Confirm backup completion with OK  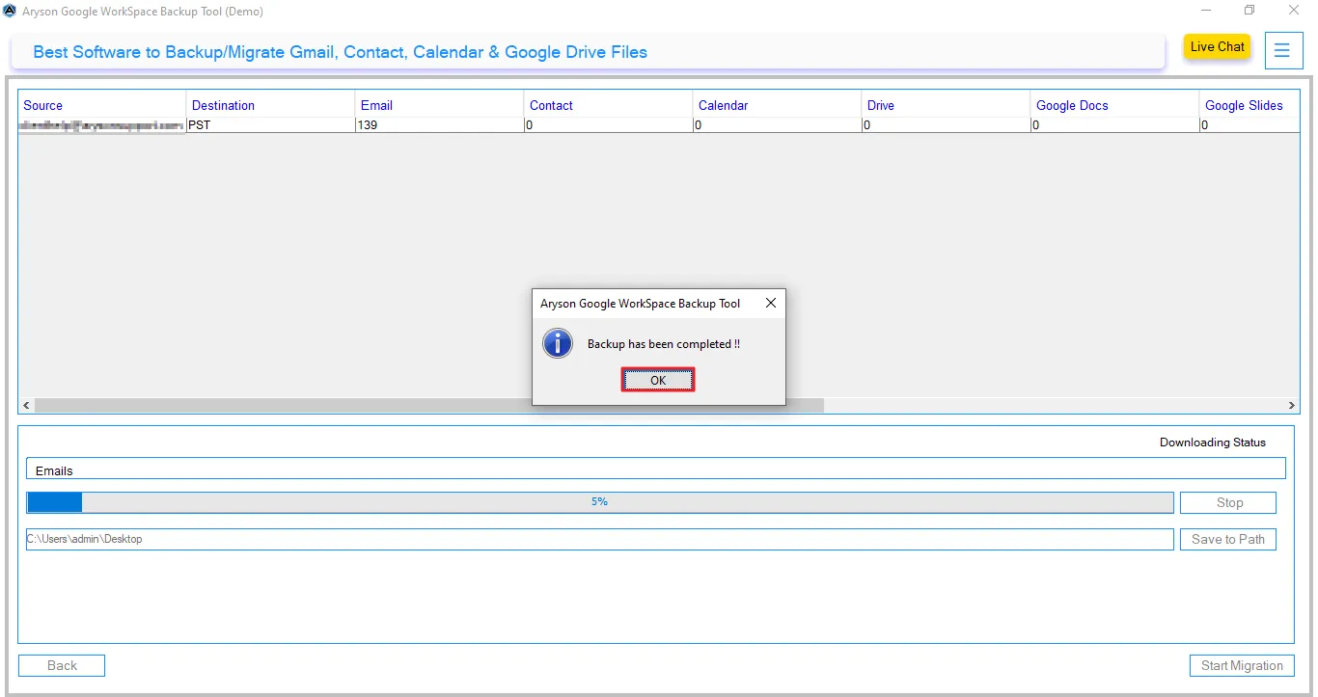(x=658, y=379)
